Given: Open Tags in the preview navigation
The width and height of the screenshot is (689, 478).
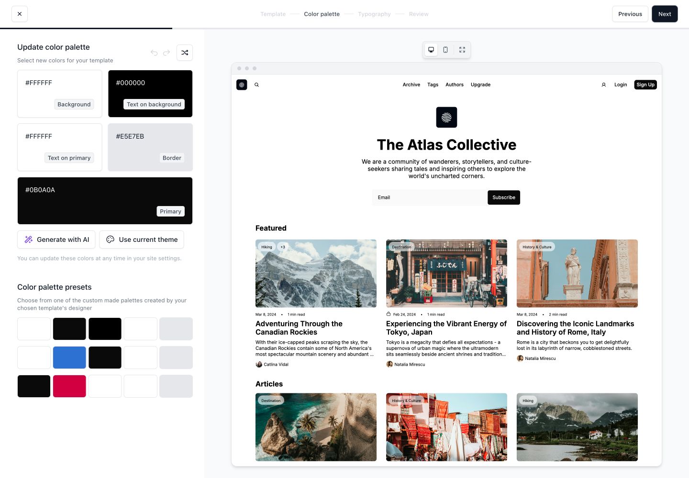Looking at the screenshot, I should [x=433, y=85].
